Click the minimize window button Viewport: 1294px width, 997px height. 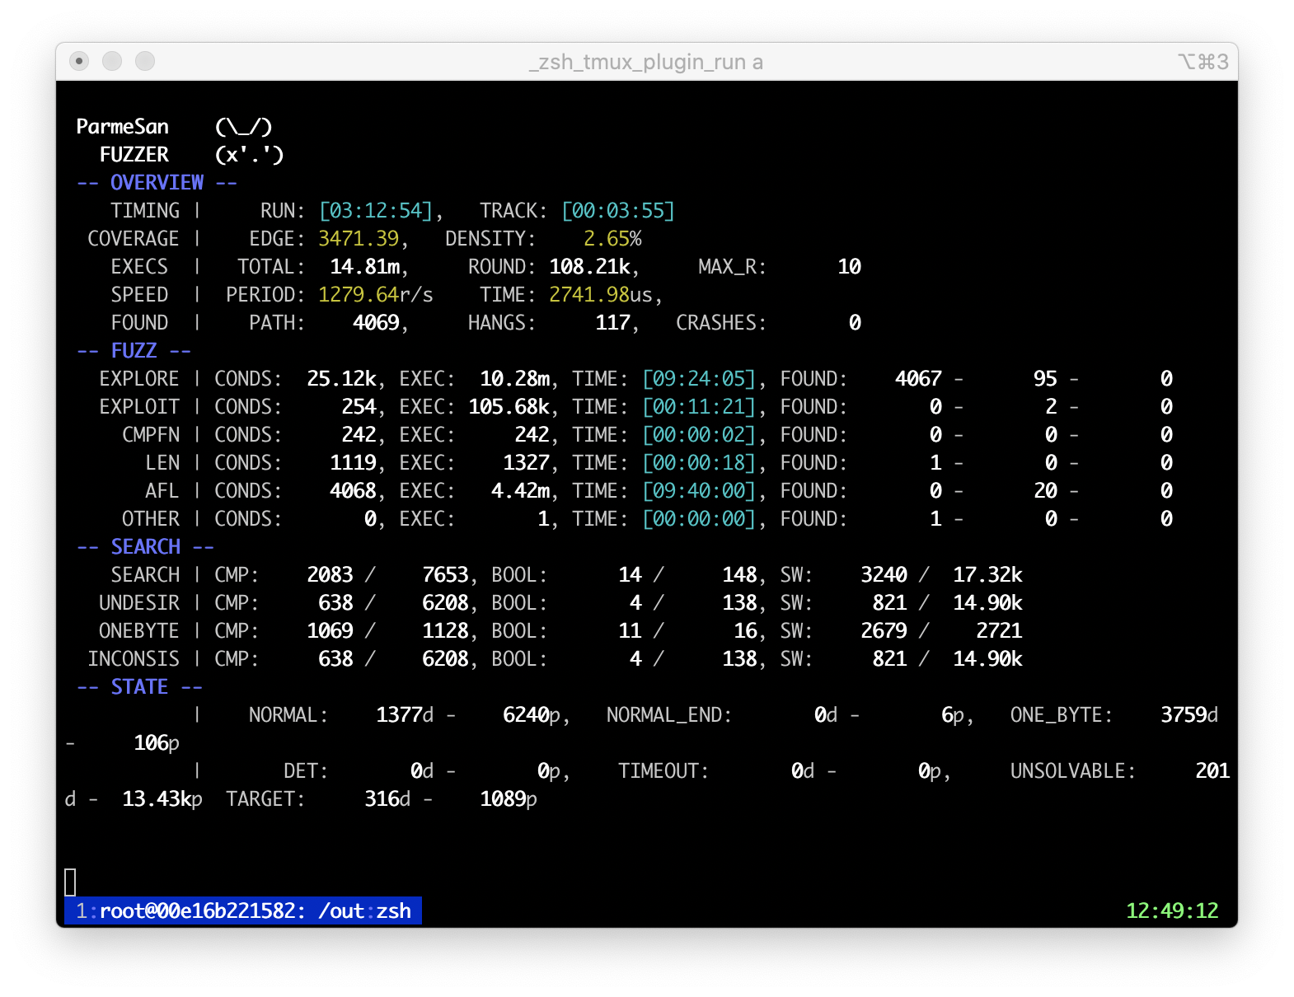(x=112, y=61)
